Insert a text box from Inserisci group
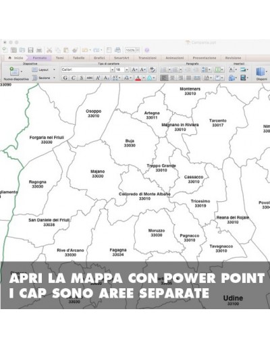Image resolution: width=270 pixels, height=349 pixels. 232,70
